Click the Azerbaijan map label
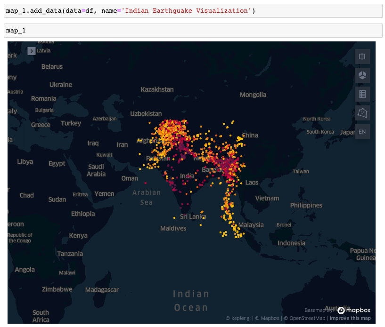This screenshot has width=385, height=327. (105, 119)
